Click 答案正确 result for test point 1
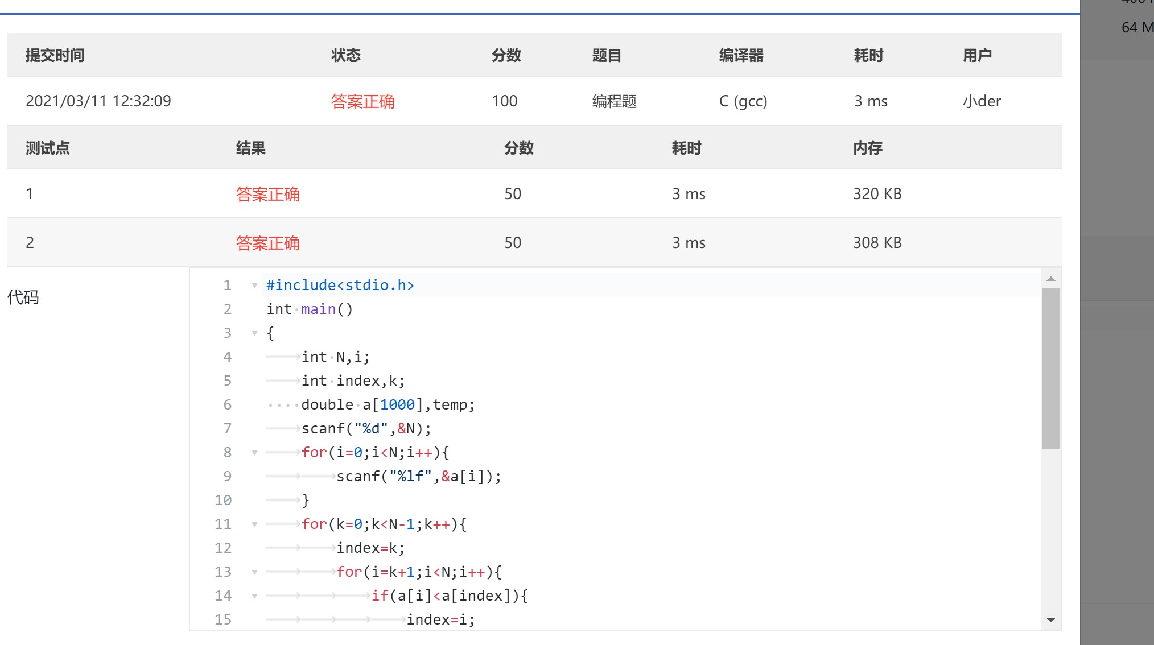The image size is (1154, 645). click(x=267, y=194)
